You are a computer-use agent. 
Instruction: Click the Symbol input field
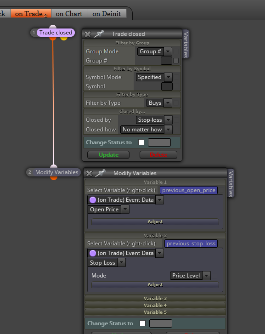click(x=167, y=86)
